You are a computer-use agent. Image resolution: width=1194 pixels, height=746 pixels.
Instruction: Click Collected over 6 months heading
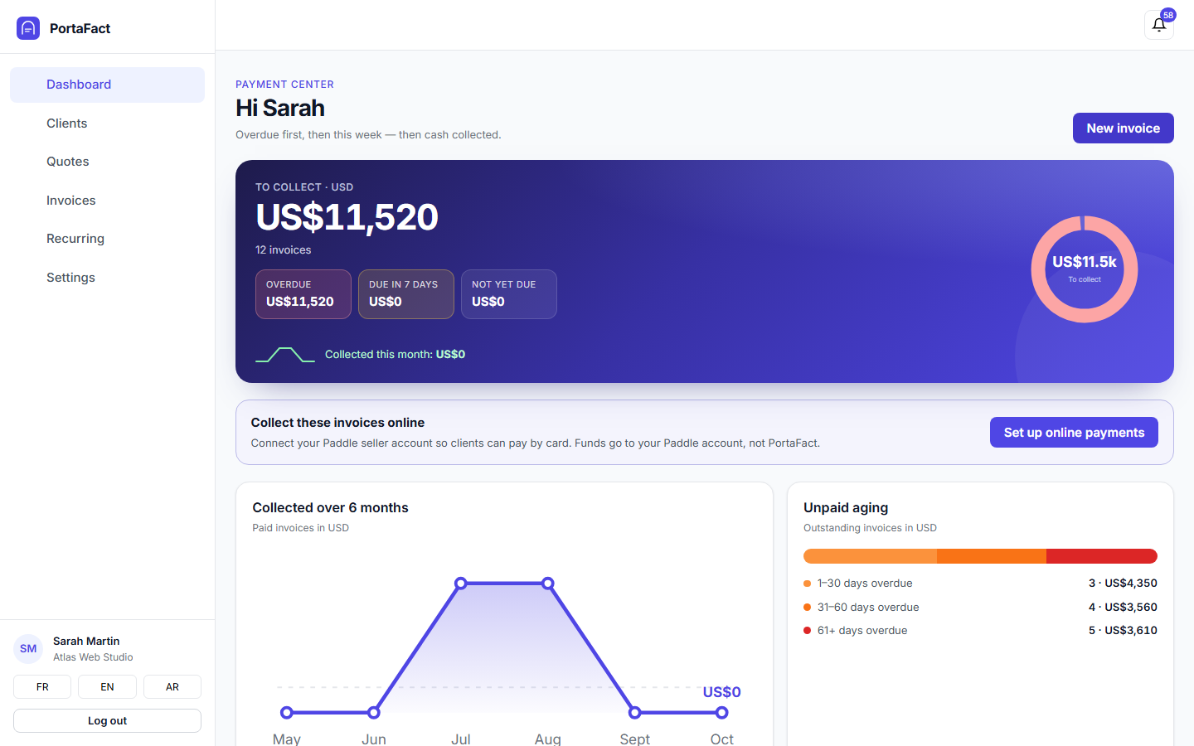click(x=330, y=508)
